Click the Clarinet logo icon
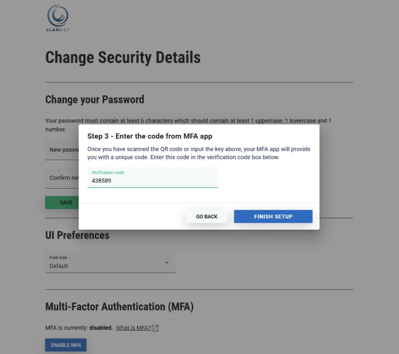This screenshot has width=399, height=354. pos(58,16)
